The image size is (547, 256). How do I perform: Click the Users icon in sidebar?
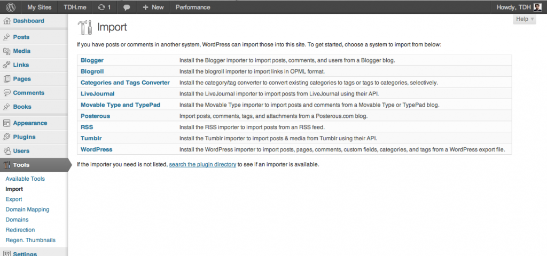tap(7, 151)
